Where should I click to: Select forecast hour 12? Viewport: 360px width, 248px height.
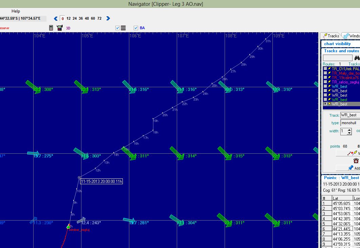pyautogui.click(x=69, y=18)
